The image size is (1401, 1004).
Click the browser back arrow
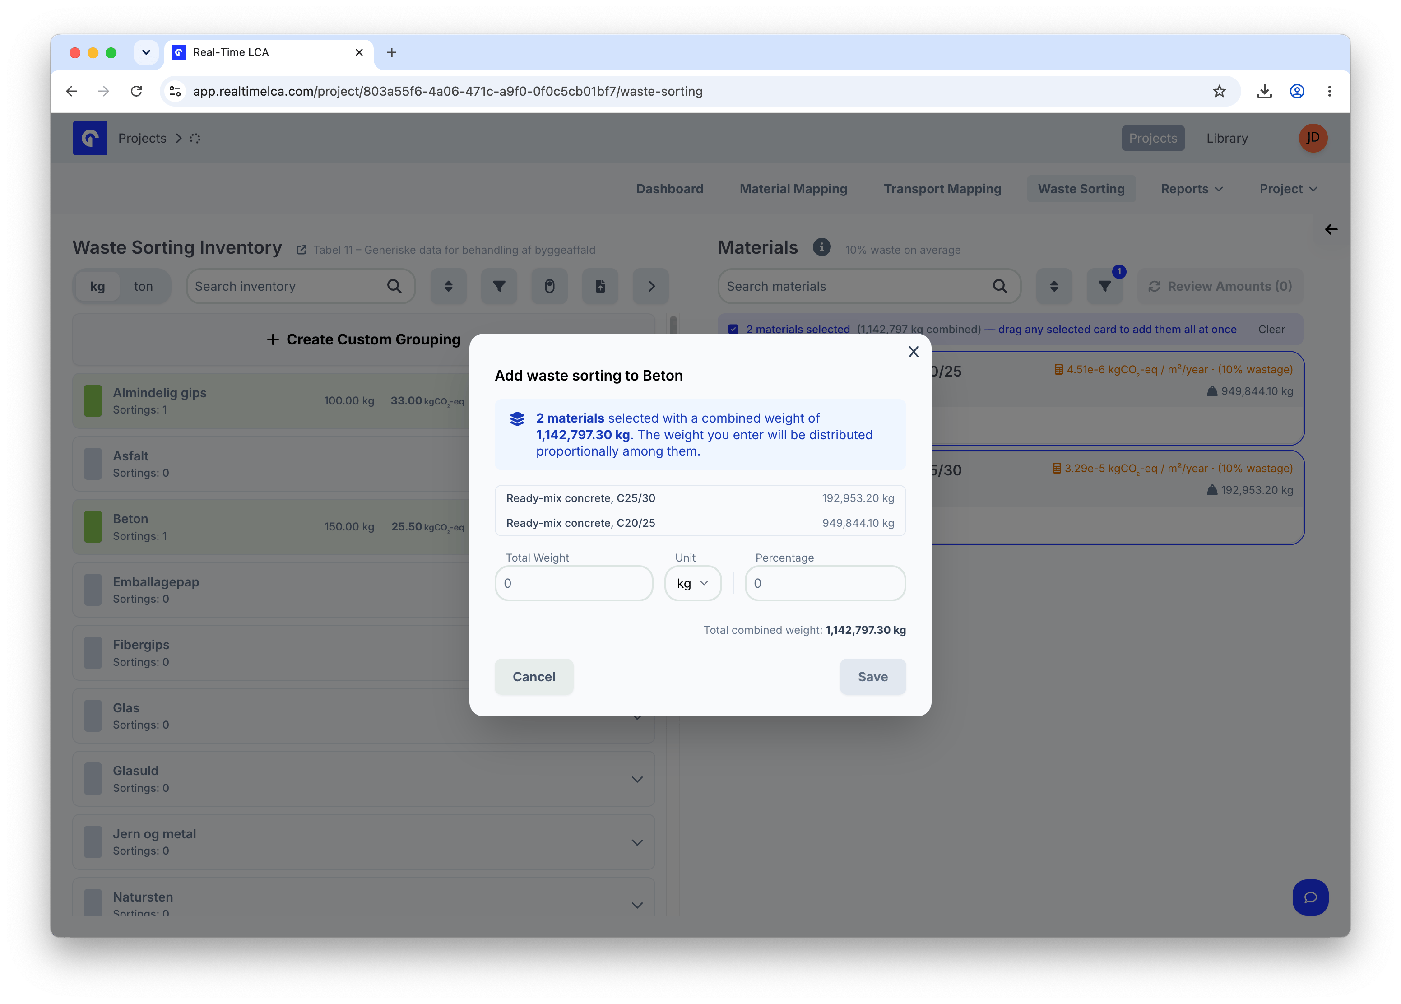72,91
